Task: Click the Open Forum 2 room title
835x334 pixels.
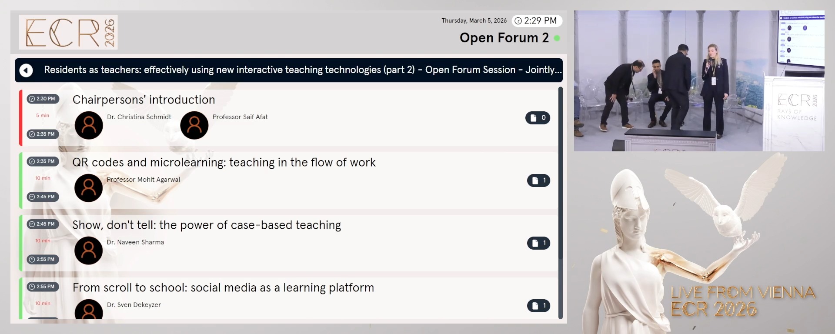Action: click(x=504, y=38)
